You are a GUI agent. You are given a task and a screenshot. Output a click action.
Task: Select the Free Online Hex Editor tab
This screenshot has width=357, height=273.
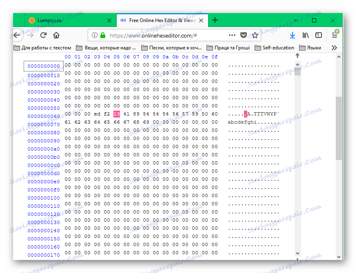coord(162,20)
